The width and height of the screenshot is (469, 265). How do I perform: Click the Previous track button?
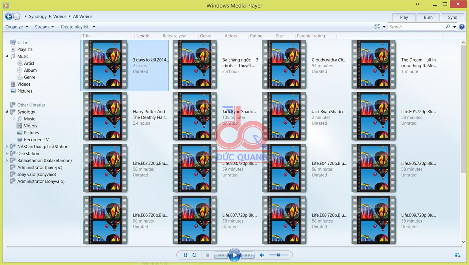(220, 255)
